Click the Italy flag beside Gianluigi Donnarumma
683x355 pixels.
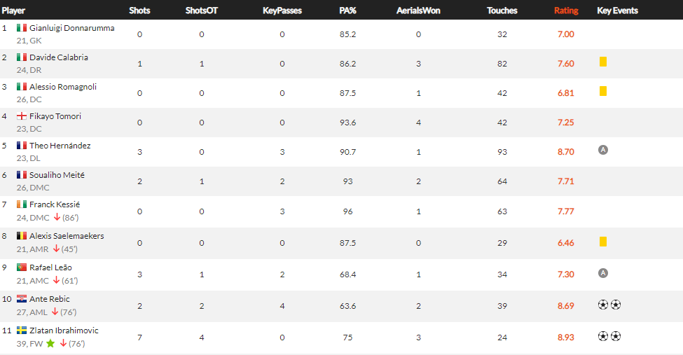(21, 28)
